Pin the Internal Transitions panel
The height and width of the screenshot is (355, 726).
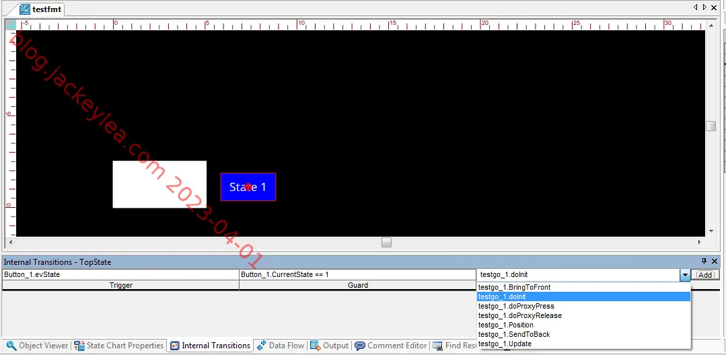704,262
